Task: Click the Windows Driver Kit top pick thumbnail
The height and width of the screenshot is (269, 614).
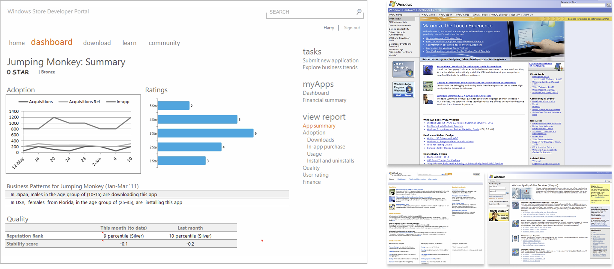Action: [x=392, y=192]
